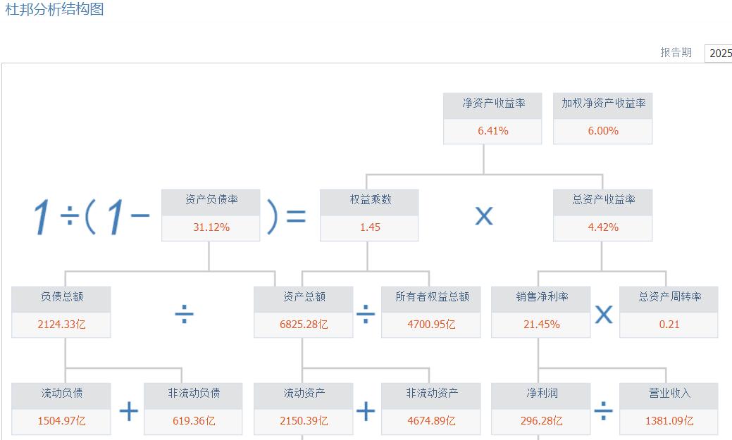Image resolution: width=732 pixels, height=440 pixels.
Task: Select the 净资产收益率 6.41% node
Action: 492,117
